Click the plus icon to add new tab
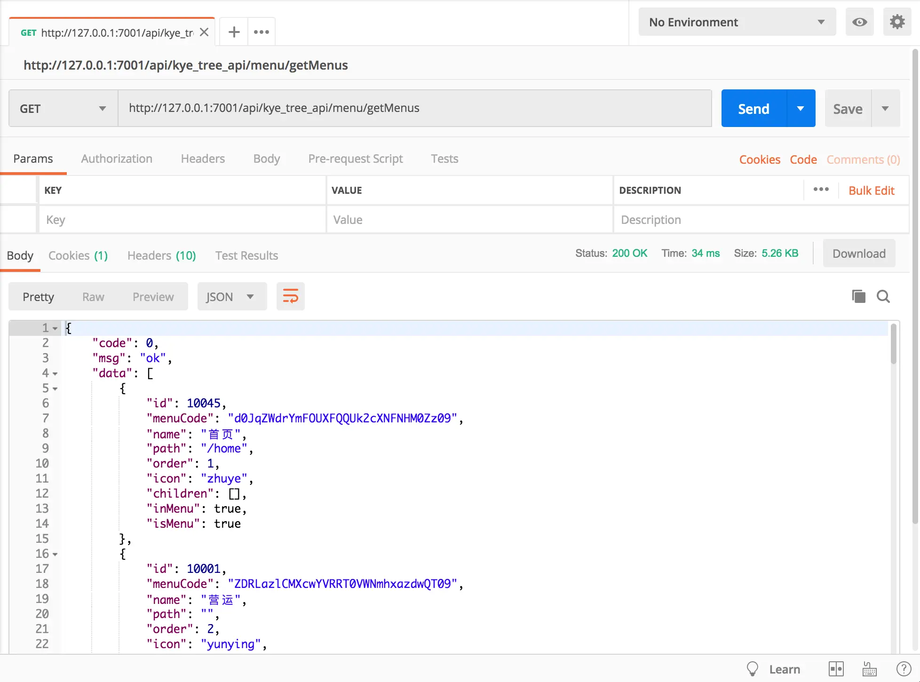Viewport: 920px width, 682px height. point(234,32)
